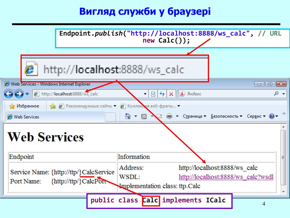Click the page scrollbar up arrow
Viewport: 290px width, 218px height.
click(283, 127)
